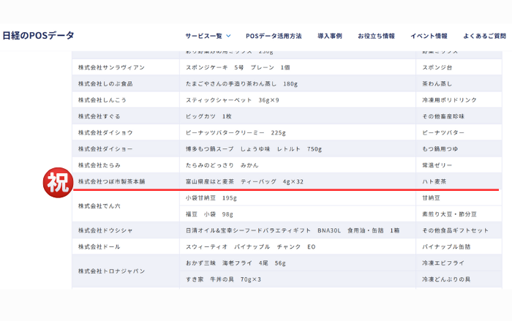
Task: Click 富山県産はと麦茶 ティーバッグ product cell
Action: pos(298,181)
